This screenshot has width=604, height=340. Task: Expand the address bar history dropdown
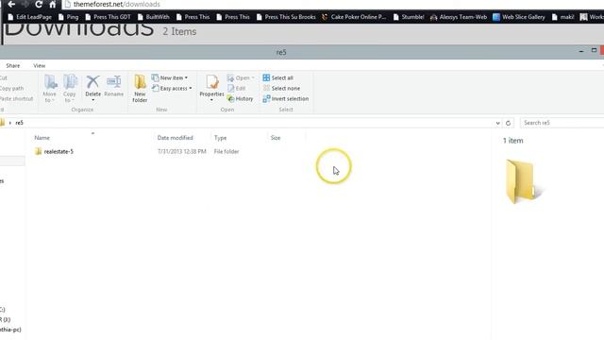(x=497, y=123)
